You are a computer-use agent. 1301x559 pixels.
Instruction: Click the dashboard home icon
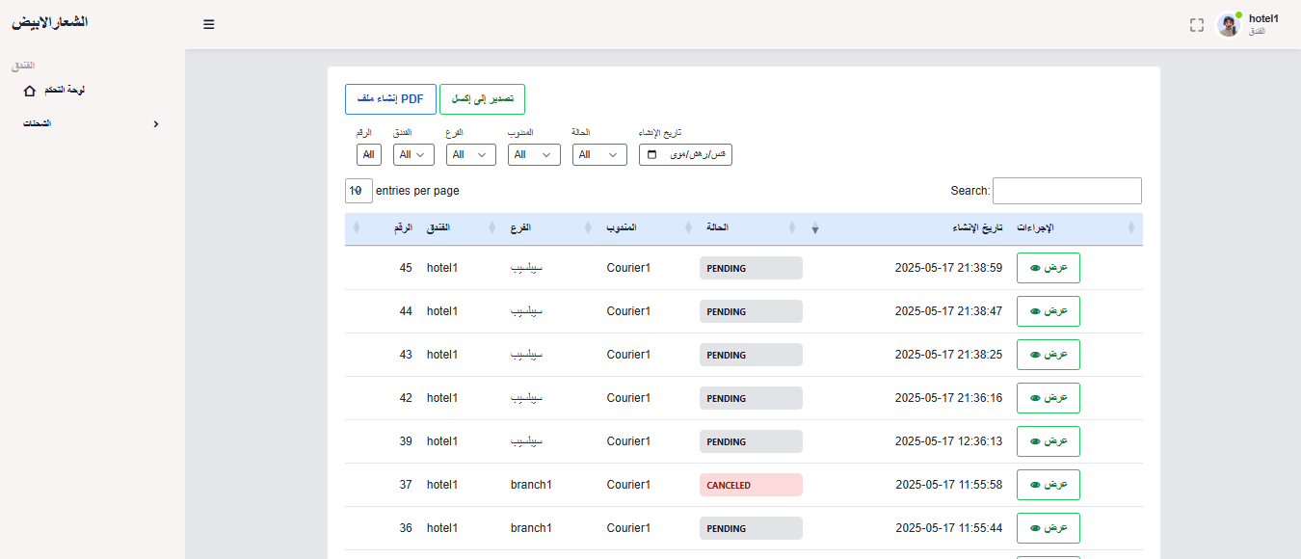(x=29, y=91)
